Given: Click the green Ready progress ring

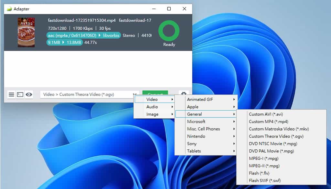Looking at the screenshot, I should 169,31.
